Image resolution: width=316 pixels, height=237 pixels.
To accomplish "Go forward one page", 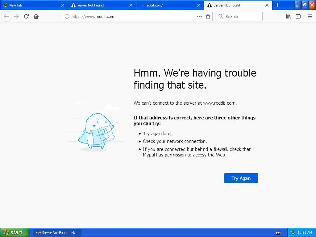I will click(x=16, y=17).
